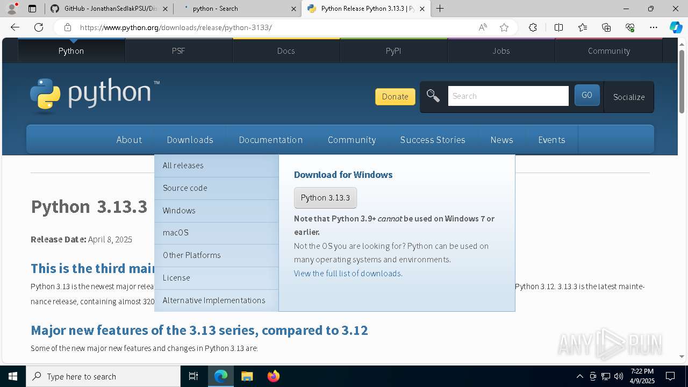Follow View the full list of downloads link
The width and height of the screenshot is (688, 387).
[347, 273]
